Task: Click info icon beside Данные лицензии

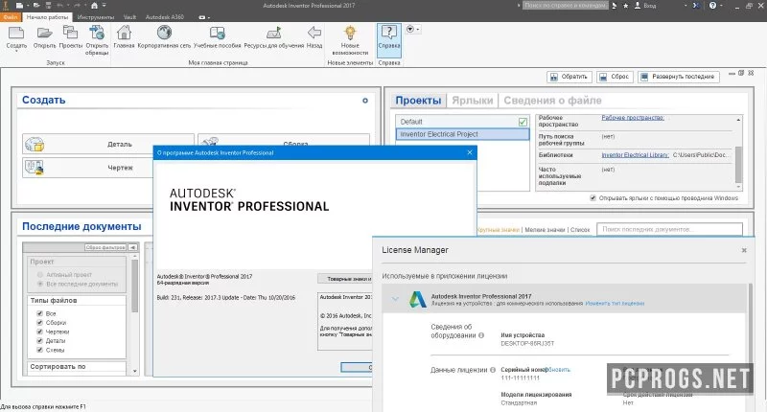Action: click(493, 370)
